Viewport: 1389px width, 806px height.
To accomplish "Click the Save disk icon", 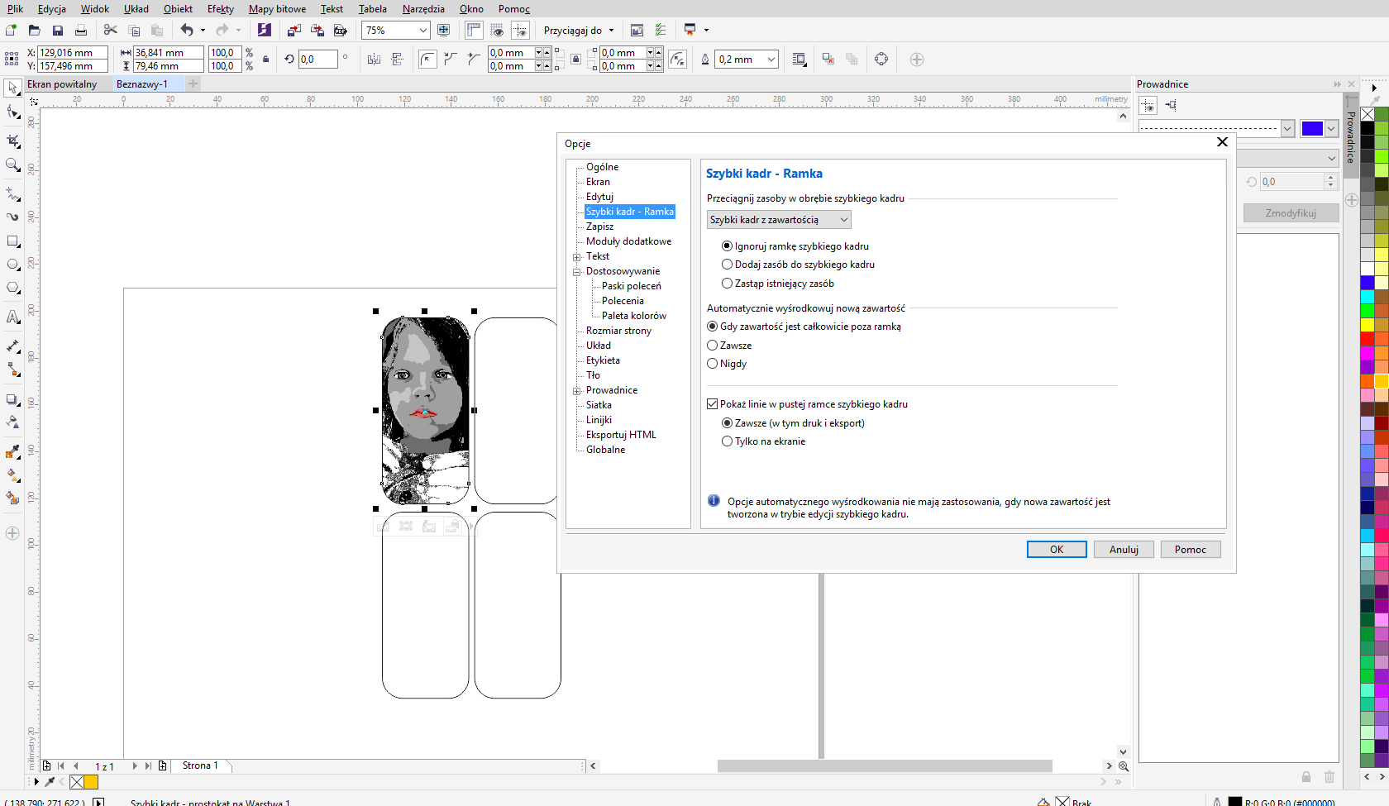I will (x=58, y=31).
